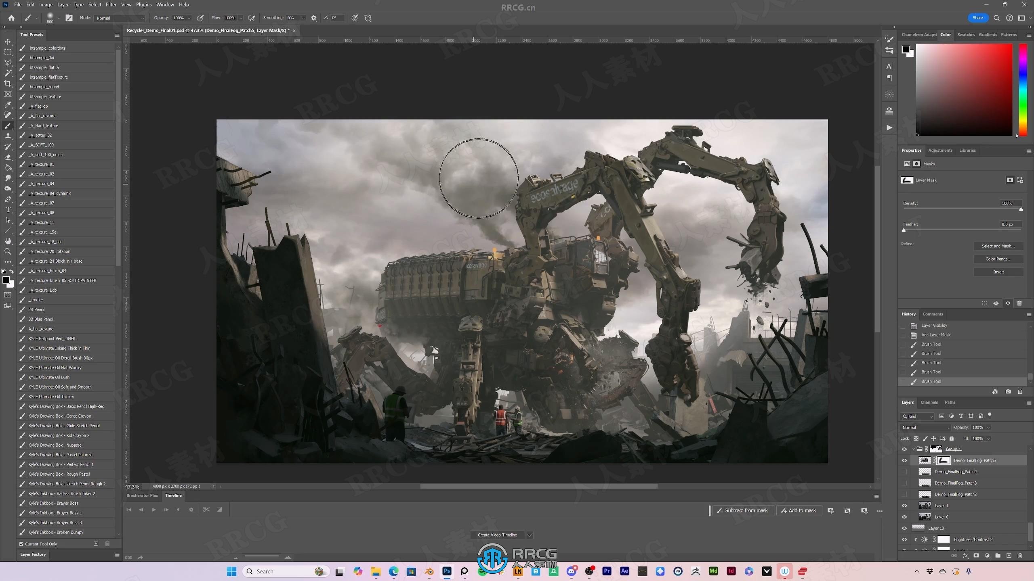Open the Filter menu

(111, 4)
